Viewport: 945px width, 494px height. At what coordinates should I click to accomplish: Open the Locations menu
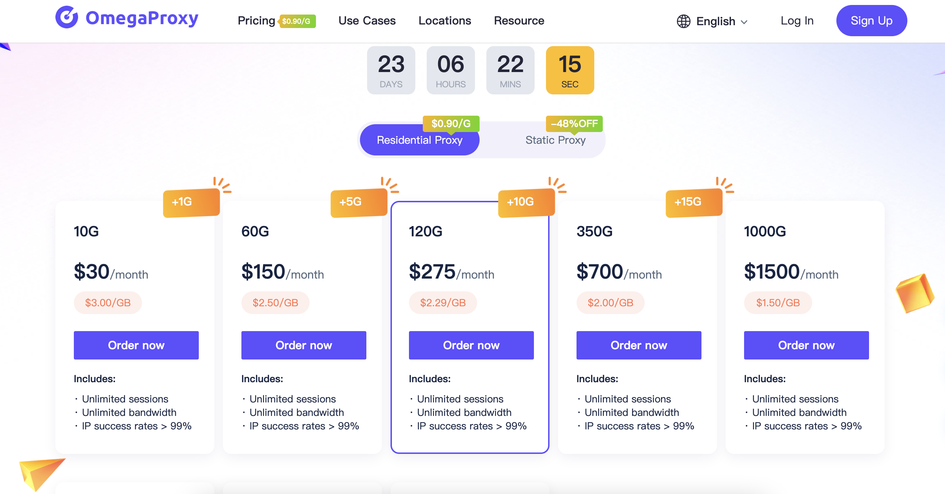(x=444, y=21)
